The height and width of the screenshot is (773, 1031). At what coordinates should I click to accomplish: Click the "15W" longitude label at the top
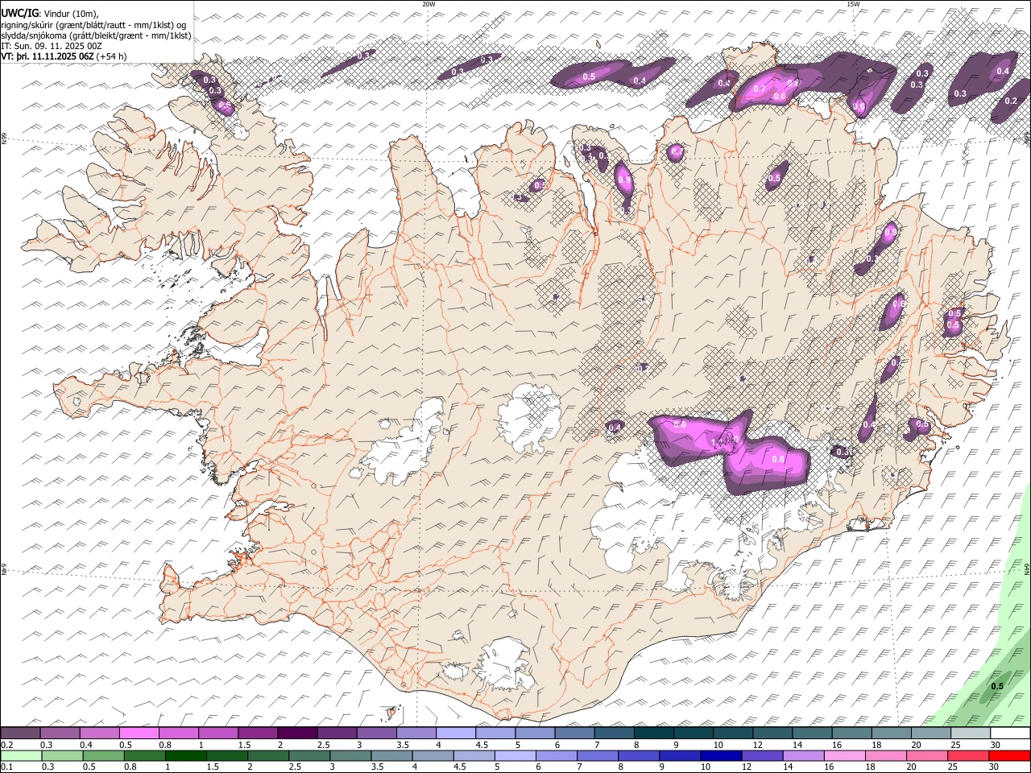tap(853, 4)
